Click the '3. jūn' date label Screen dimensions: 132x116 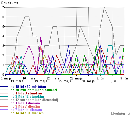(x=100, y=78)
